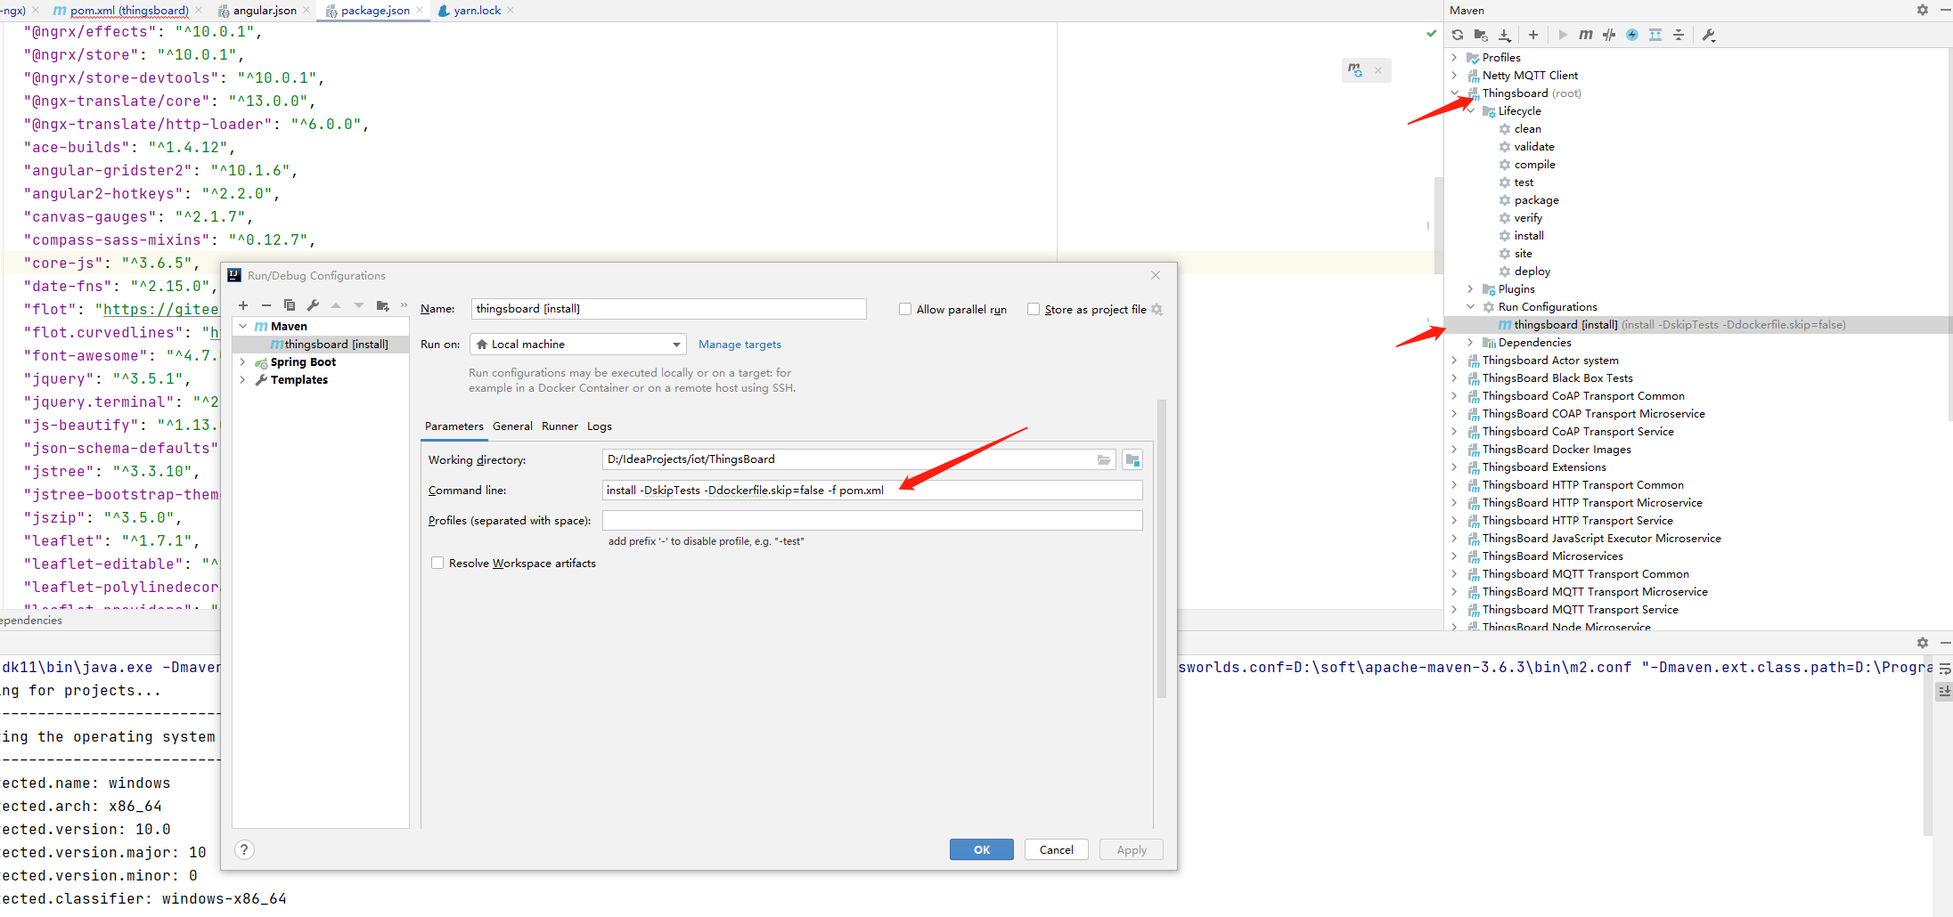Add Maven project with plus icon in Maven panel

[x=1533, y=35]
